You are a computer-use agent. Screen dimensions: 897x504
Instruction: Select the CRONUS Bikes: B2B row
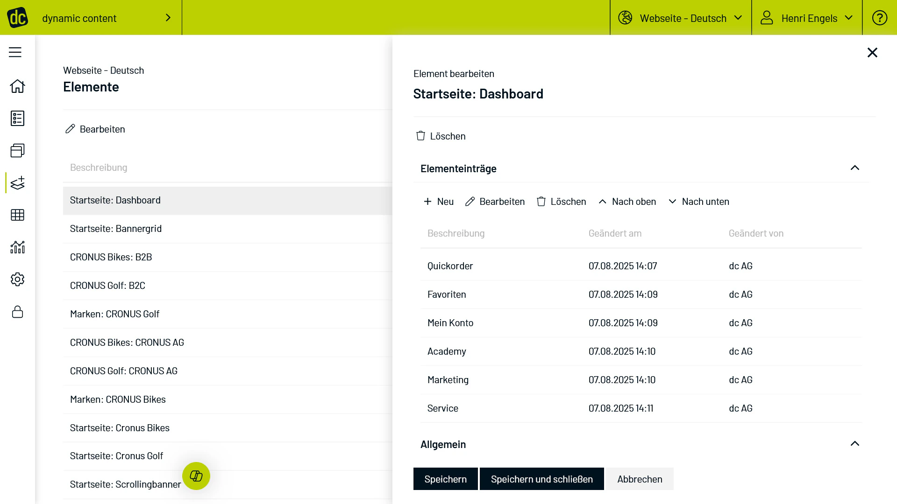(228, 257)
